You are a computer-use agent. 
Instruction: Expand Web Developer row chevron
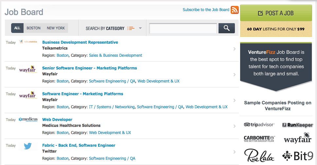[x=235, y=126]
